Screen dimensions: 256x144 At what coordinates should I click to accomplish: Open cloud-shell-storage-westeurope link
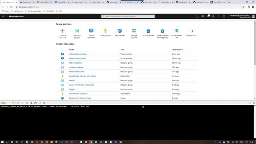[81, 85]
